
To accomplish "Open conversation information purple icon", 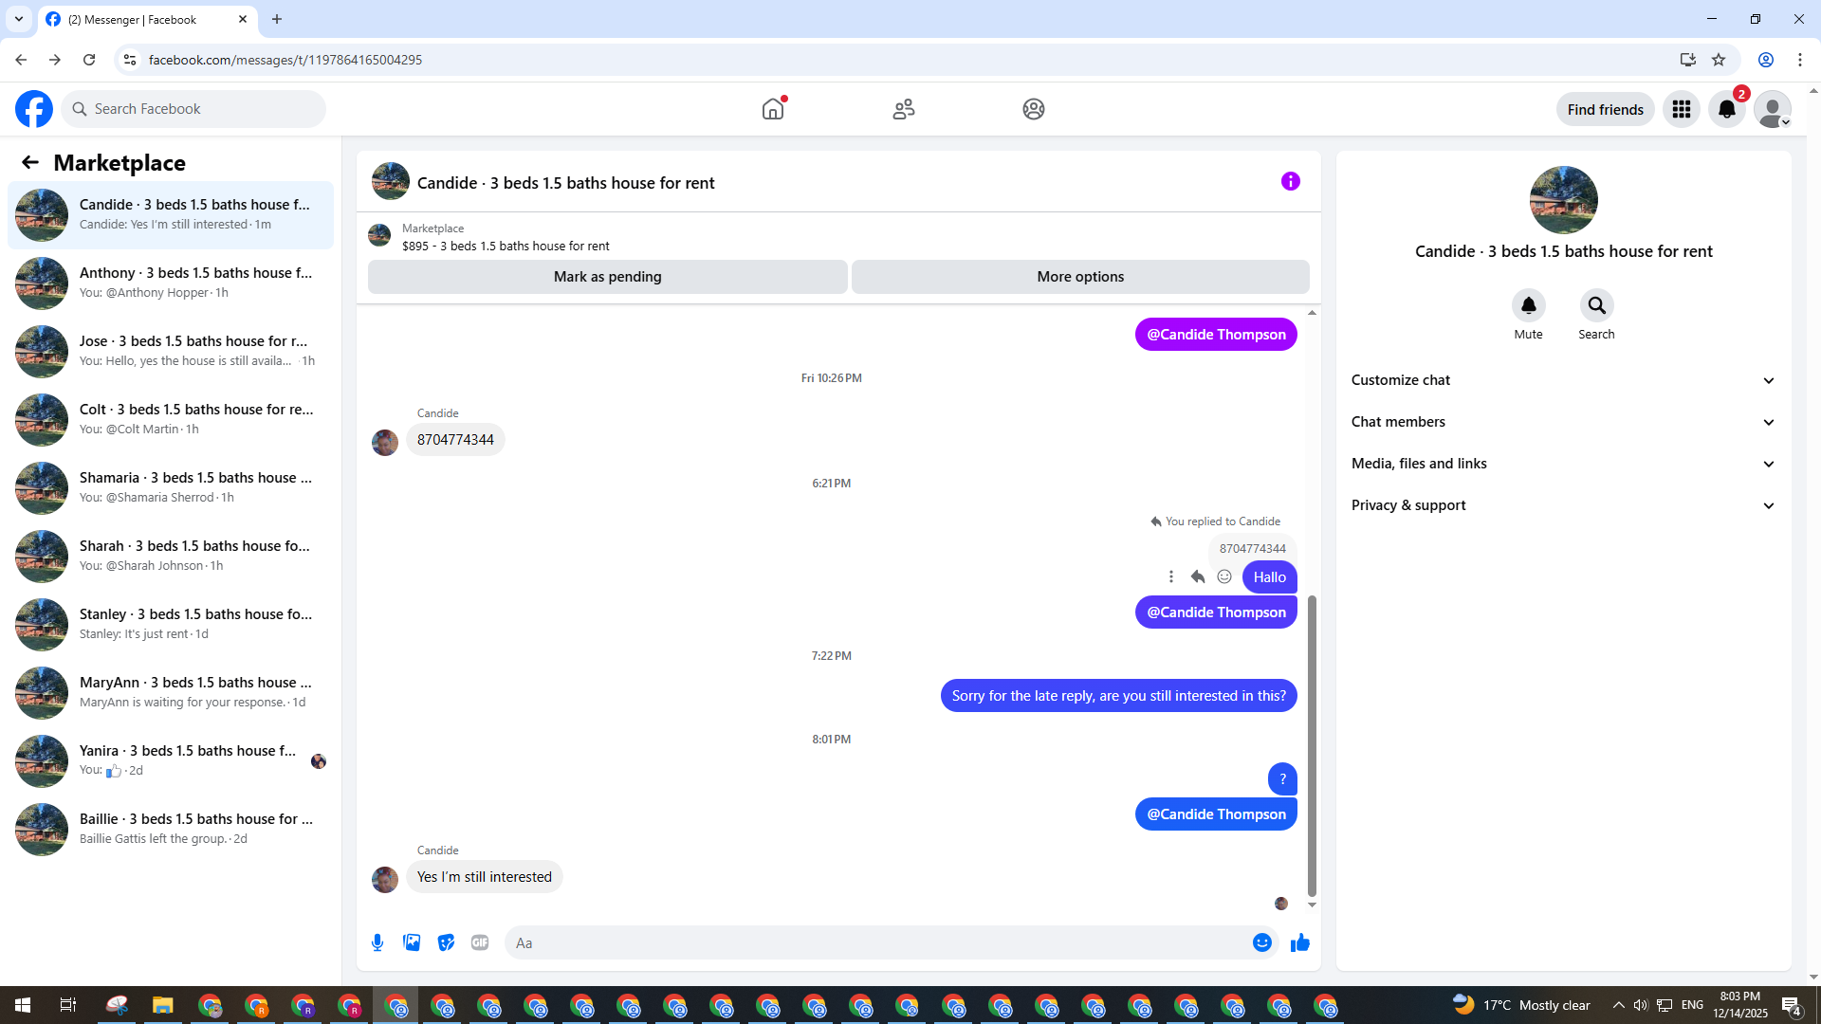I will tap(1290, 181).
